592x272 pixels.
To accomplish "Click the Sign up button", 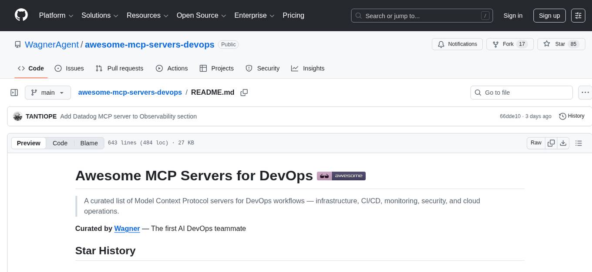I will (x=549, y=15).
